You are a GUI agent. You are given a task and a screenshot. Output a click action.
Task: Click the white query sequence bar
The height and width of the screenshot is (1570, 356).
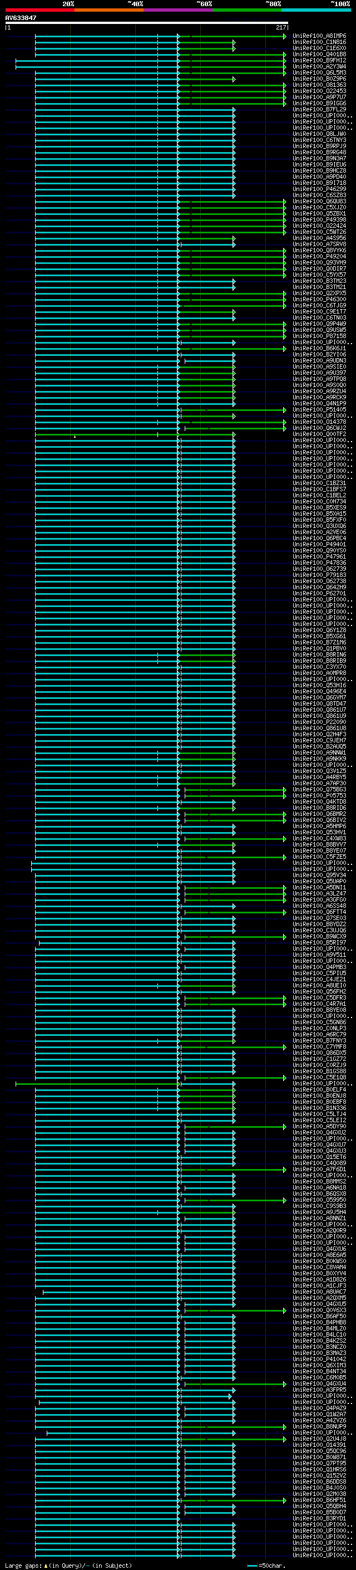147,22
